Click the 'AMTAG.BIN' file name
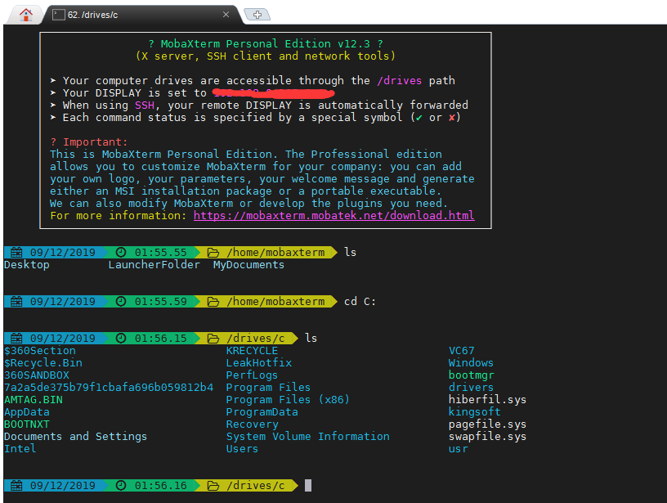This screenshot has height=503, width=667. point(34,400)
